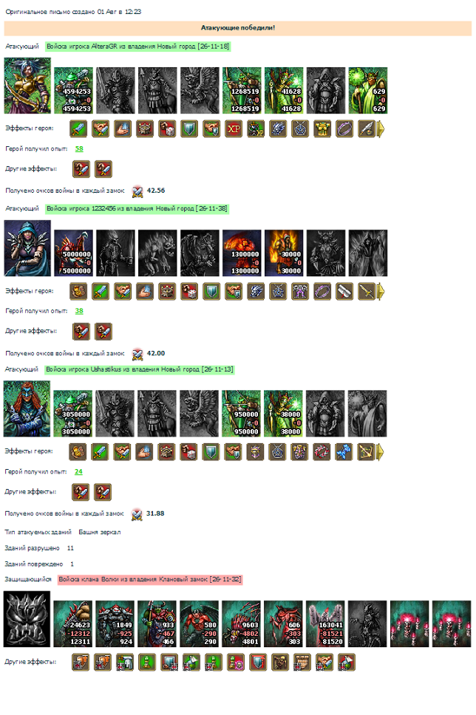Click the blue axe effect icon for Ushastikus hero
The height and width of the screenshot is (715, 476).
[343, 452]
